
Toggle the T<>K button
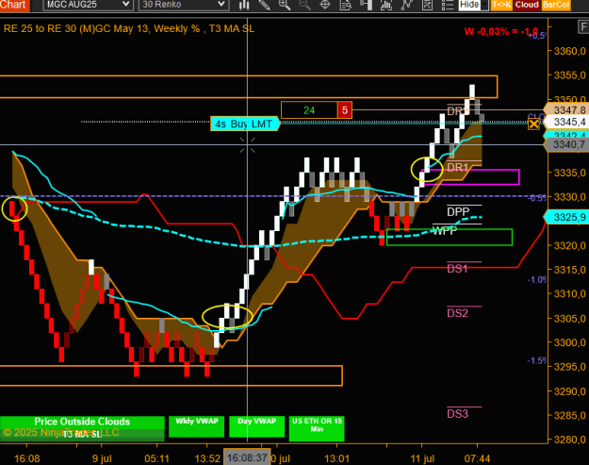(501, 5)
